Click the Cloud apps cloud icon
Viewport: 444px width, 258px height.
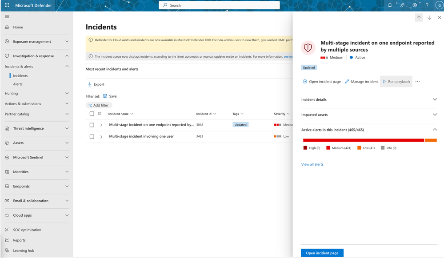pos(7,215)
